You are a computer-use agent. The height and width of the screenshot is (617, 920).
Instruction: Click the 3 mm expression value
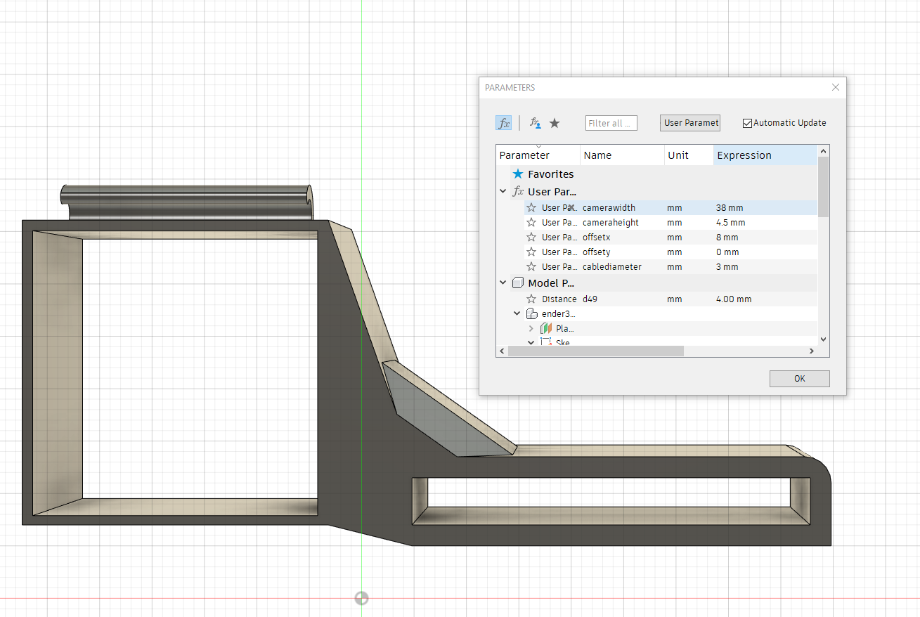(x=727, y=267)
